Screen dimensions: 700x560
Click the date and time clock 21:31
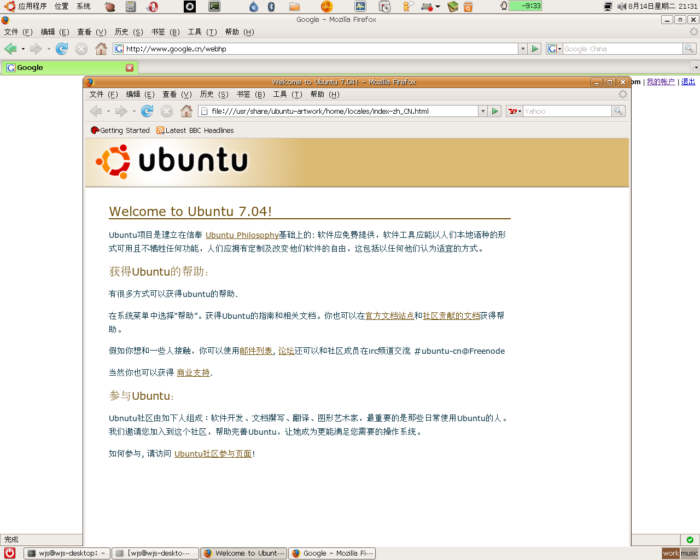(663, 6)
